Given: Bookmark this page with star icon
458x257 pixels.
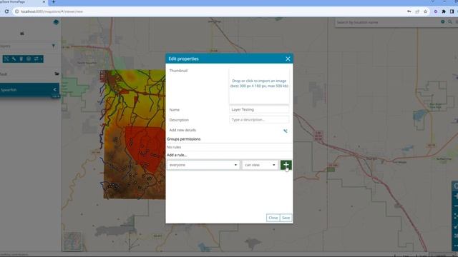Looking at the screenshot, I should [425, 11].
